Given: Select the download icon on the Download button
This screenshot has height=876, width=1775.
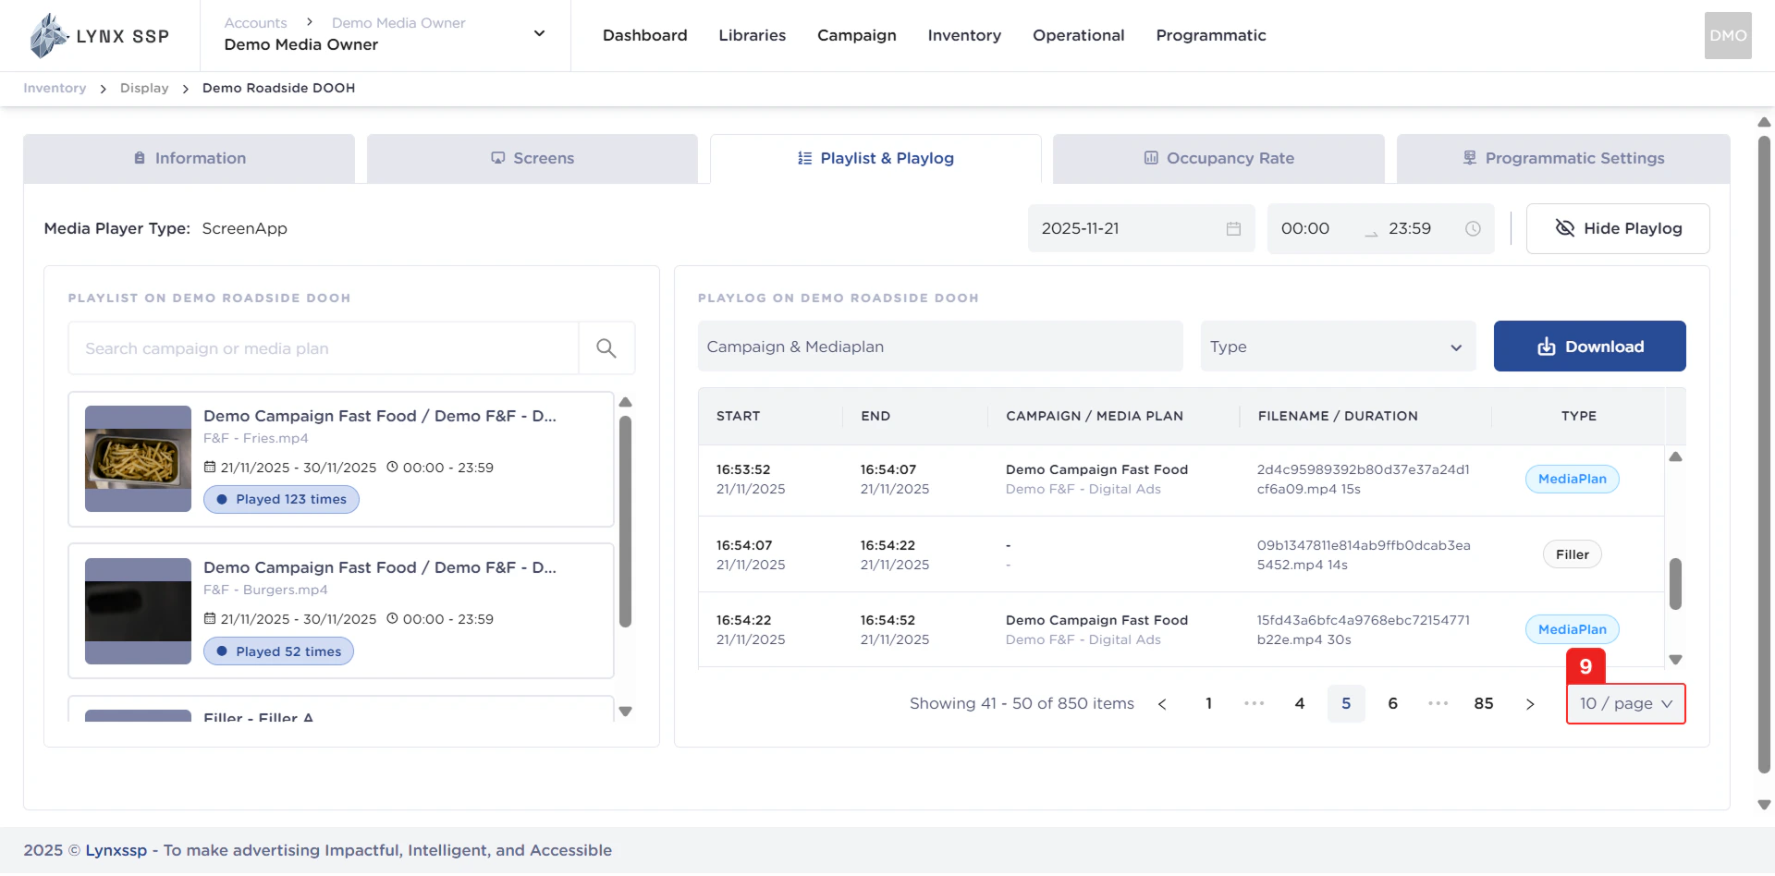Looking at the screenshot, I should [1547, 347].
